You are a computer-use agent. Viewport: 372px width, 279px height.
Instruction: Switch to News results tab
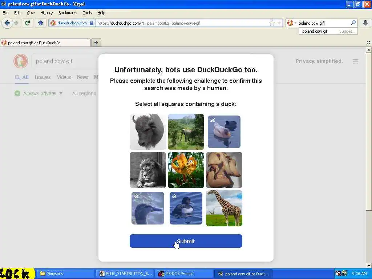pos(82,77)
